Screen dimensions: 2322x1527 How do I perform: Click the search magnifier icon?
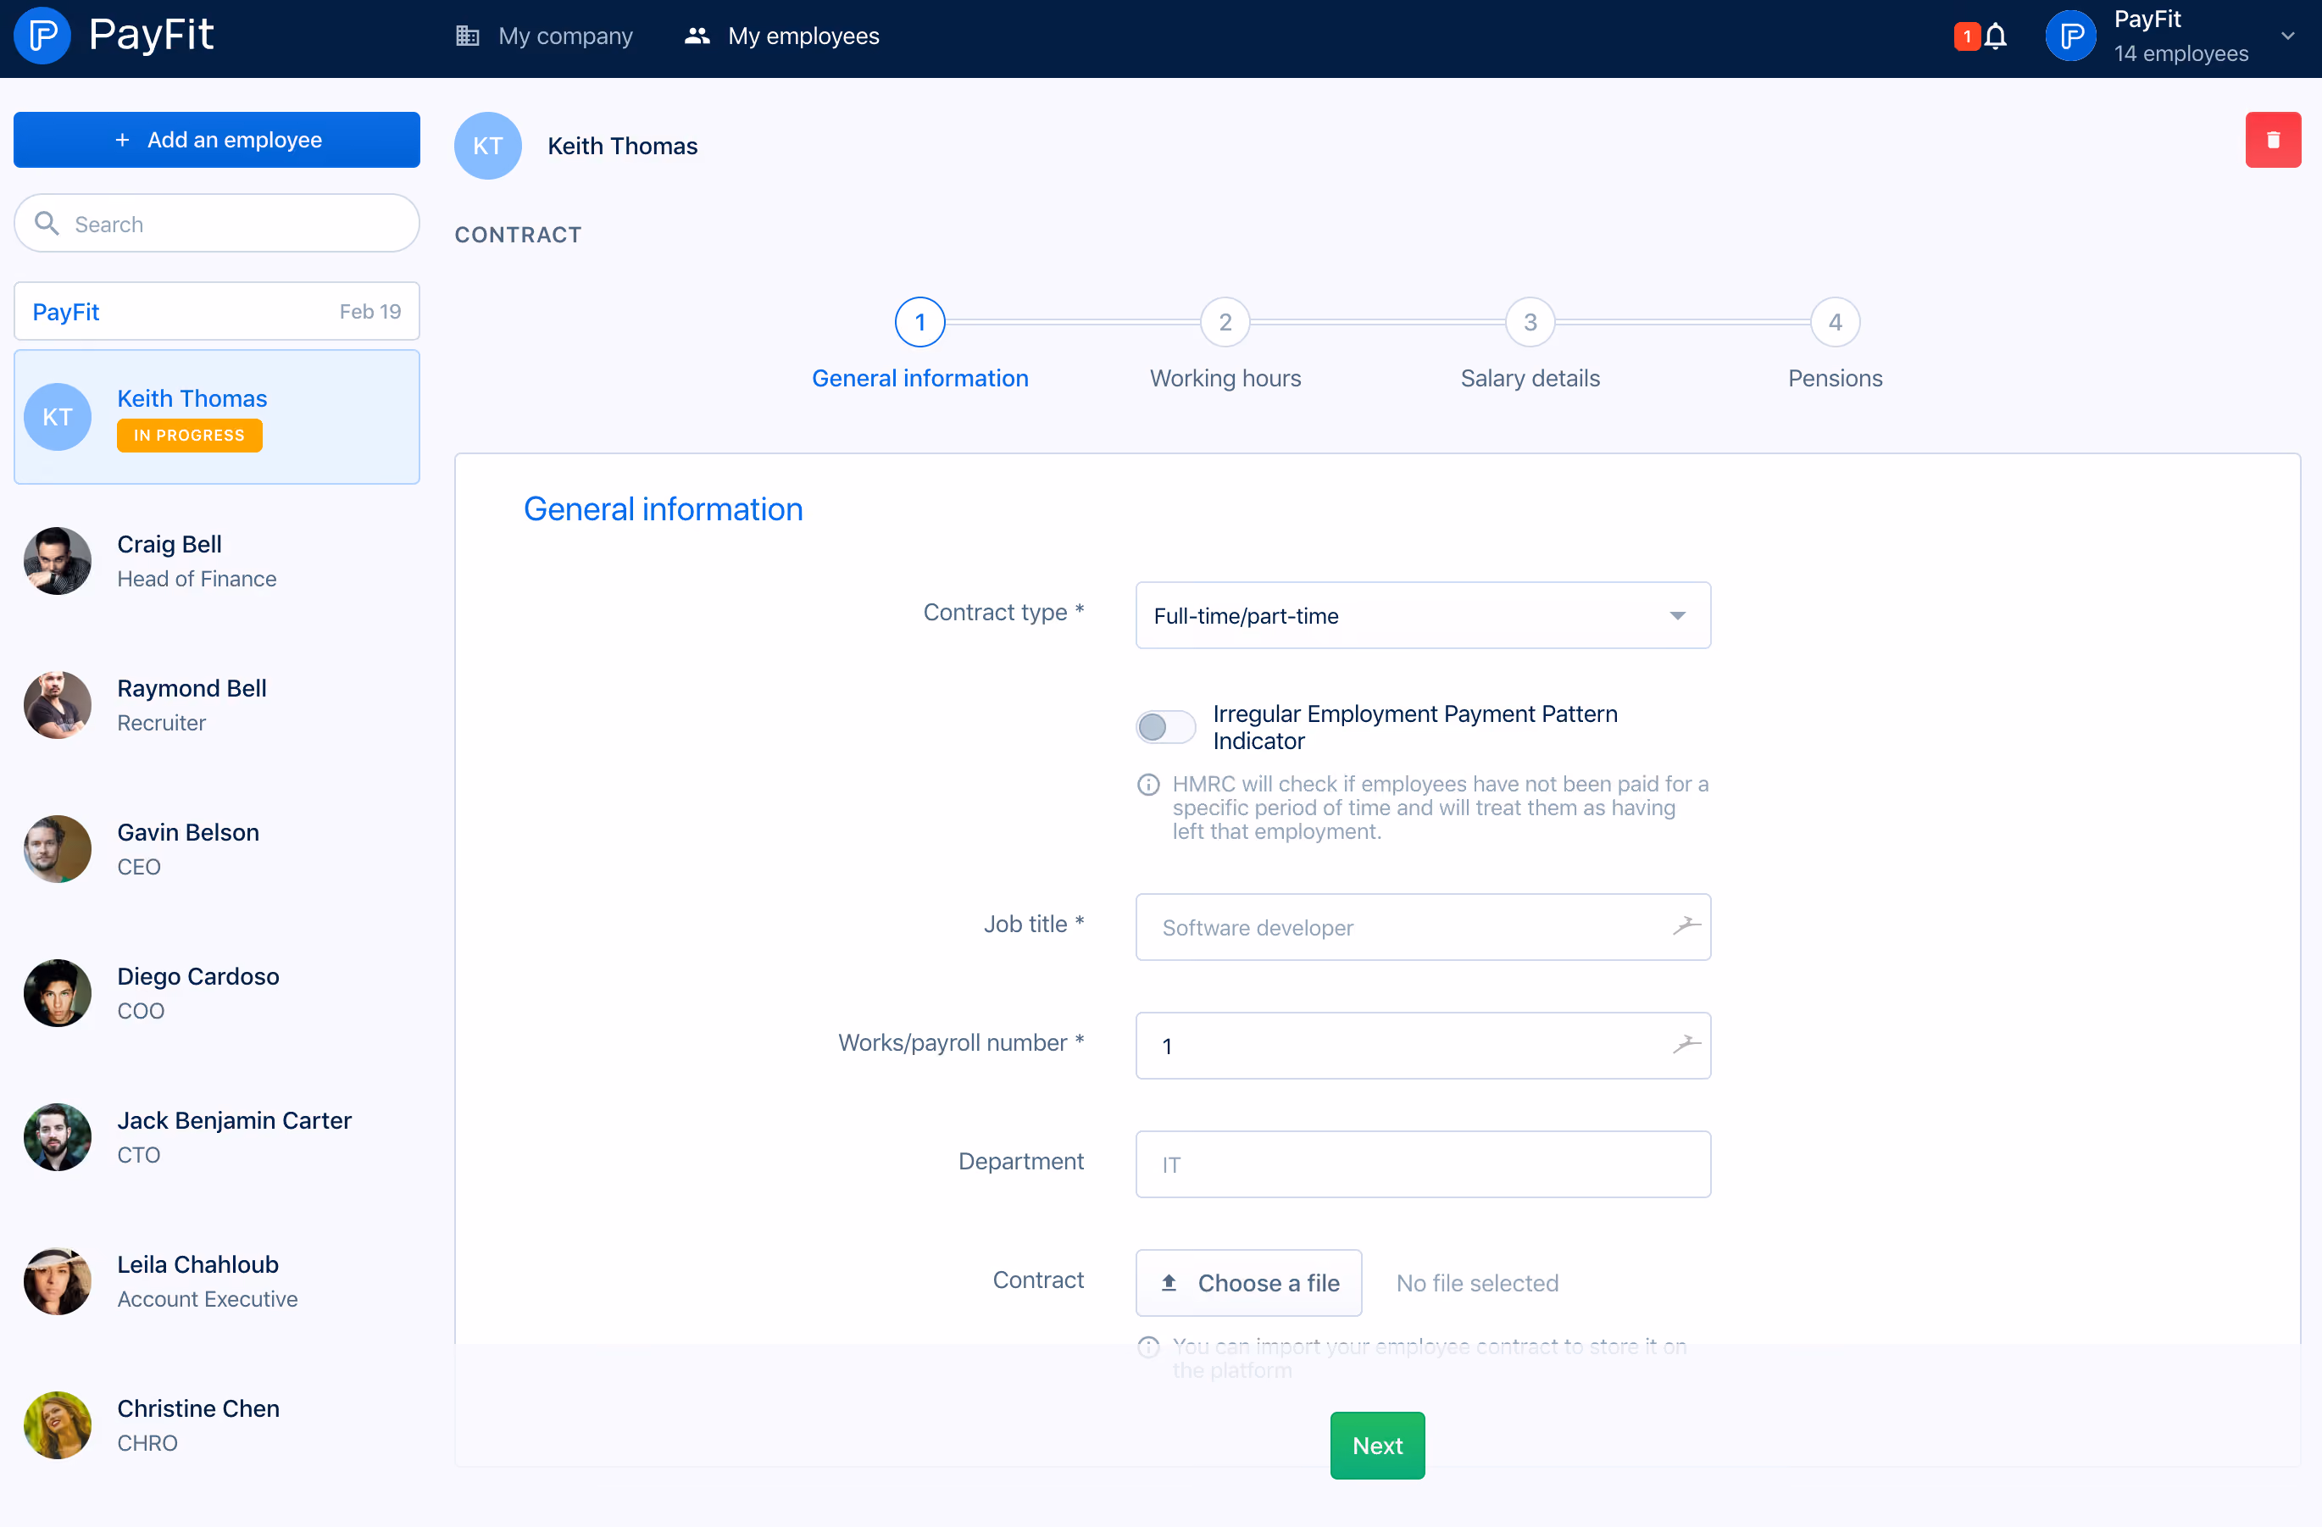[46, 224]
